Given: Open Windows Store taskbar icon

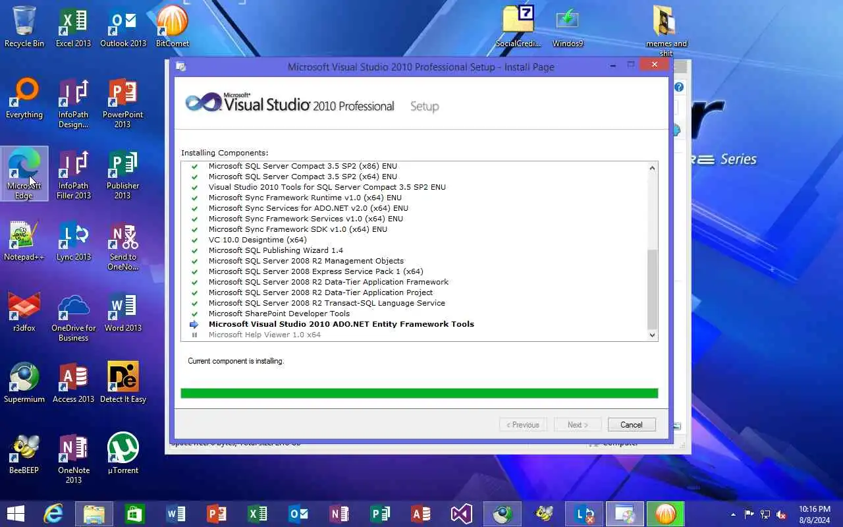Looking at the screenshot, I should tap(135, 514).
